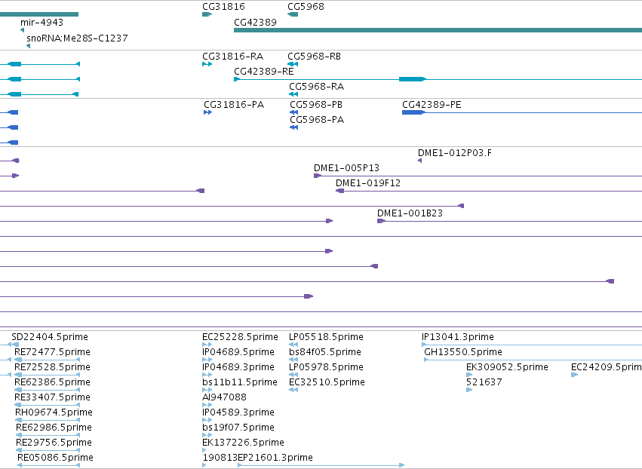Click the CG31816-PA protein label
This screenshot has height=469, width=642.
(234, 105)
